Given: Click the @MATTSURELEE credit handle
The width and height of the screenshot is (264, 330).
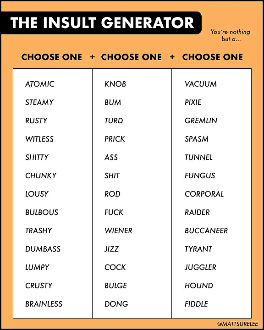Looking at the screenshot, I should click(238, 324).
